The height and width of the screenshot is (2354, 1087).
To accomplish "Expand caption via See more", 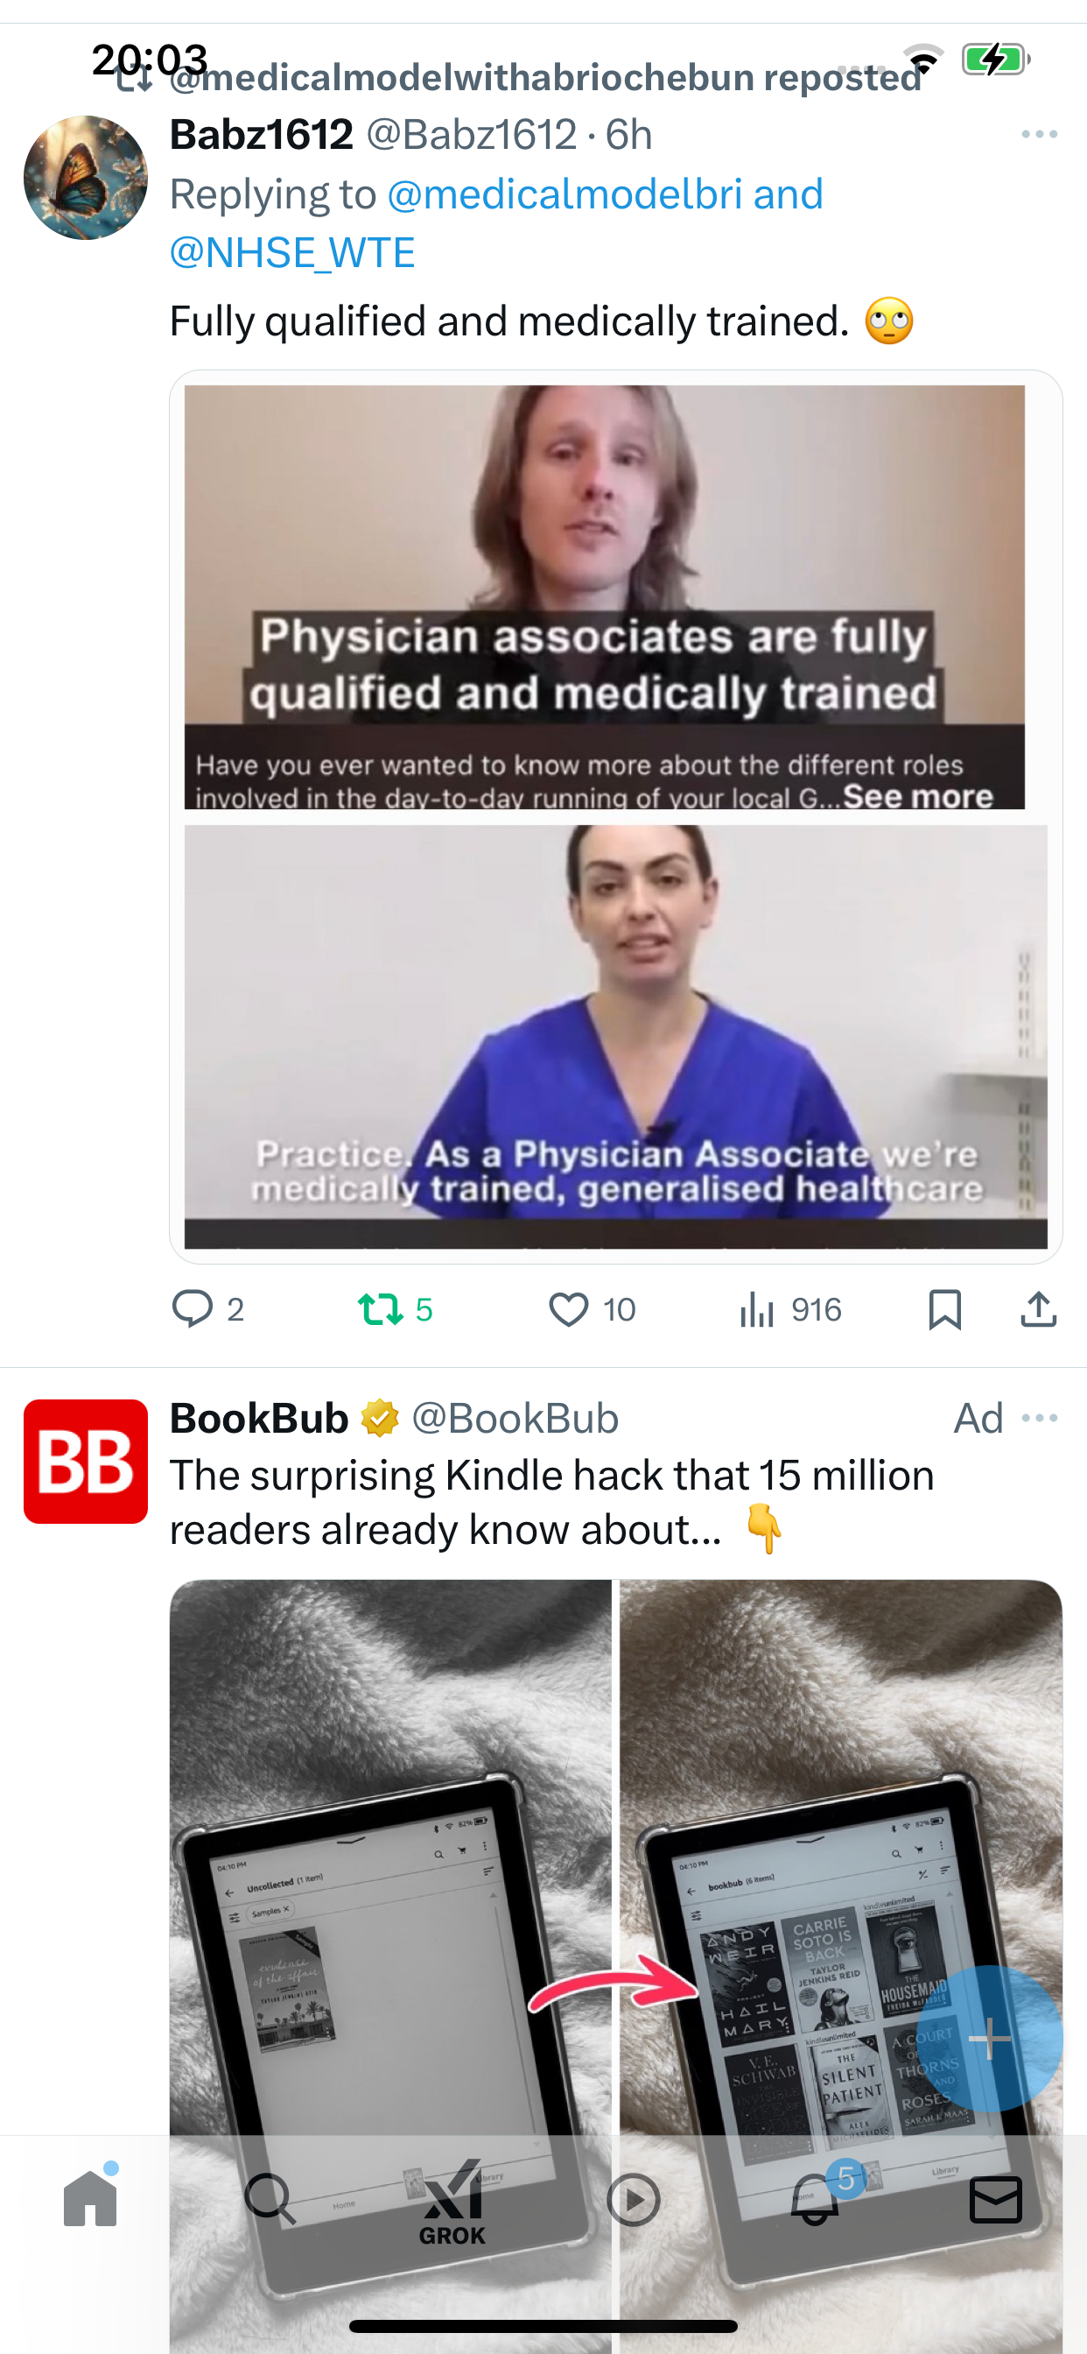I will point(917,796).
